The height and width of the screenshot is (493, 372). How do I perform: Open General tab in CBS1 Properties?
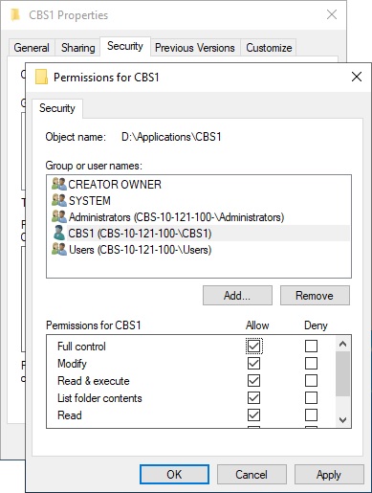32,48
